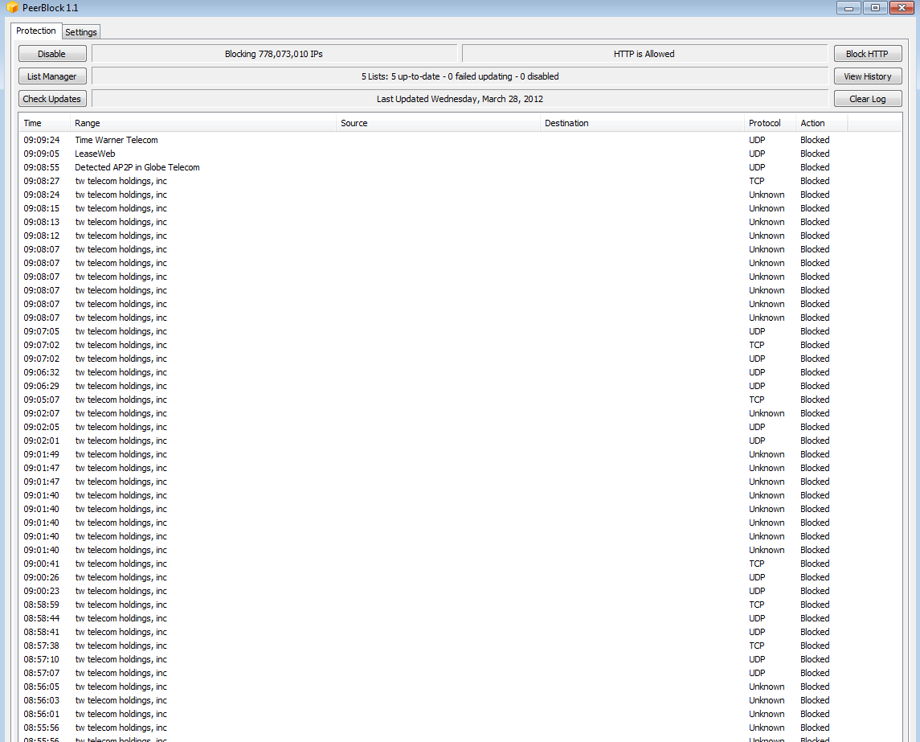The width and height of the screenshot is (920, 742).
Task: Click the 09:09:05 time cell
Action: [x=42, y=154]
